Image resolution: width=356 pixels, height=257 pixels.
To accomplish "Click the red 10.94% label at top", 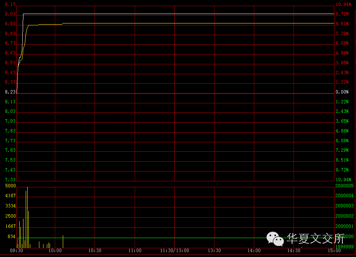I will 343,5.
